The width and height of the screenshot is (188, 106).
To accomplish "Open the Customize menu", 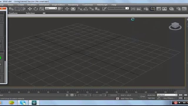I will coord(88,5).
